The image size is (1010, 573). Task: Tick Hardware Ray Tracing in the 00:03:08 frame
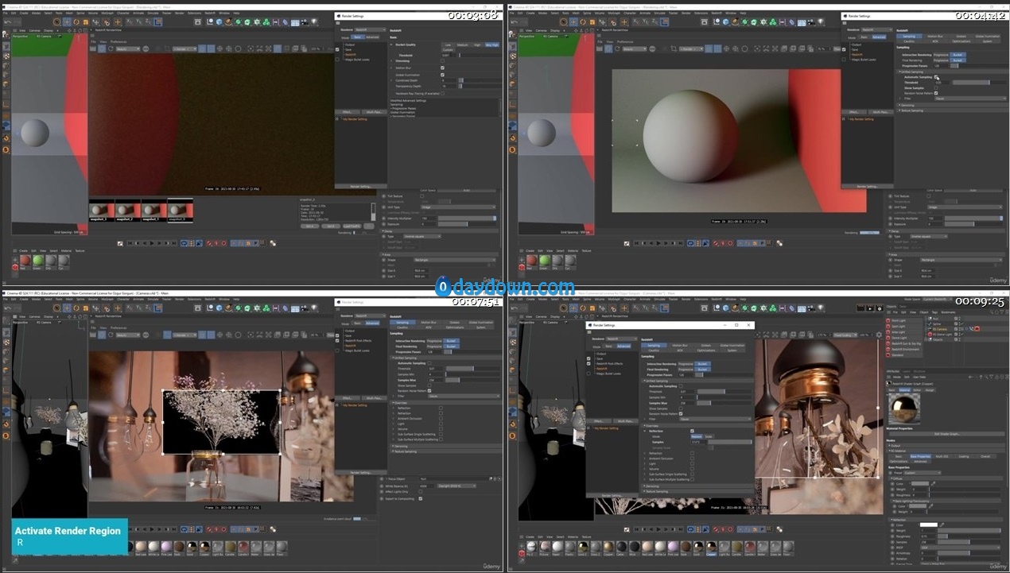(x=442, y=93)
